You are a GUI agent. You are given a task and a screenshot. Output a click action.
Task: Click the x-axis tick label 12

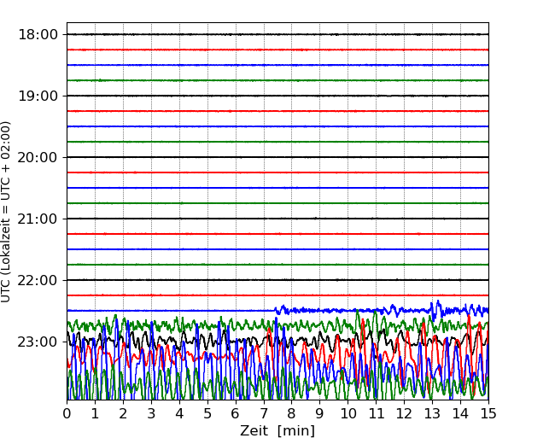point(404,413)
